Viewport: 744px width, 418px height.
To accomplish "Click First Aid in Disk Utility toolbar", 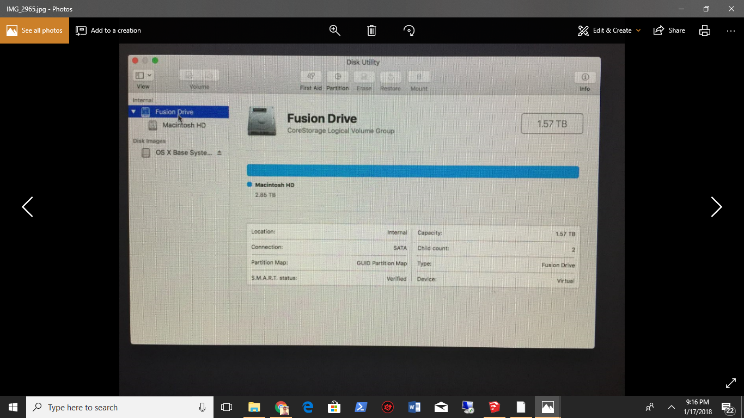I will click(310, 77).
